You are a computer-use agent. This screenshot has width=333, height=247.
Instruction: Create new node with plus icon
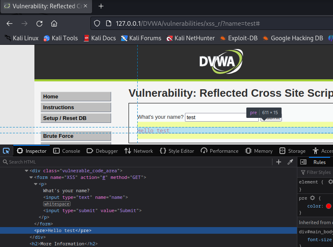[x=279, y=162]
